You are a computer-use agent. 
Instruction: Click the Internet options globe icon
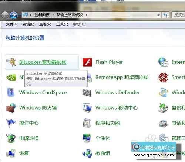pos(163,62)
